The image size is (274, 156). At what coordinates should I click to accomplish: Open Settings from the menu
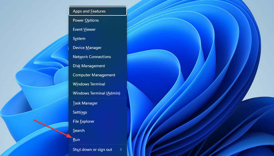coord(80,112)
